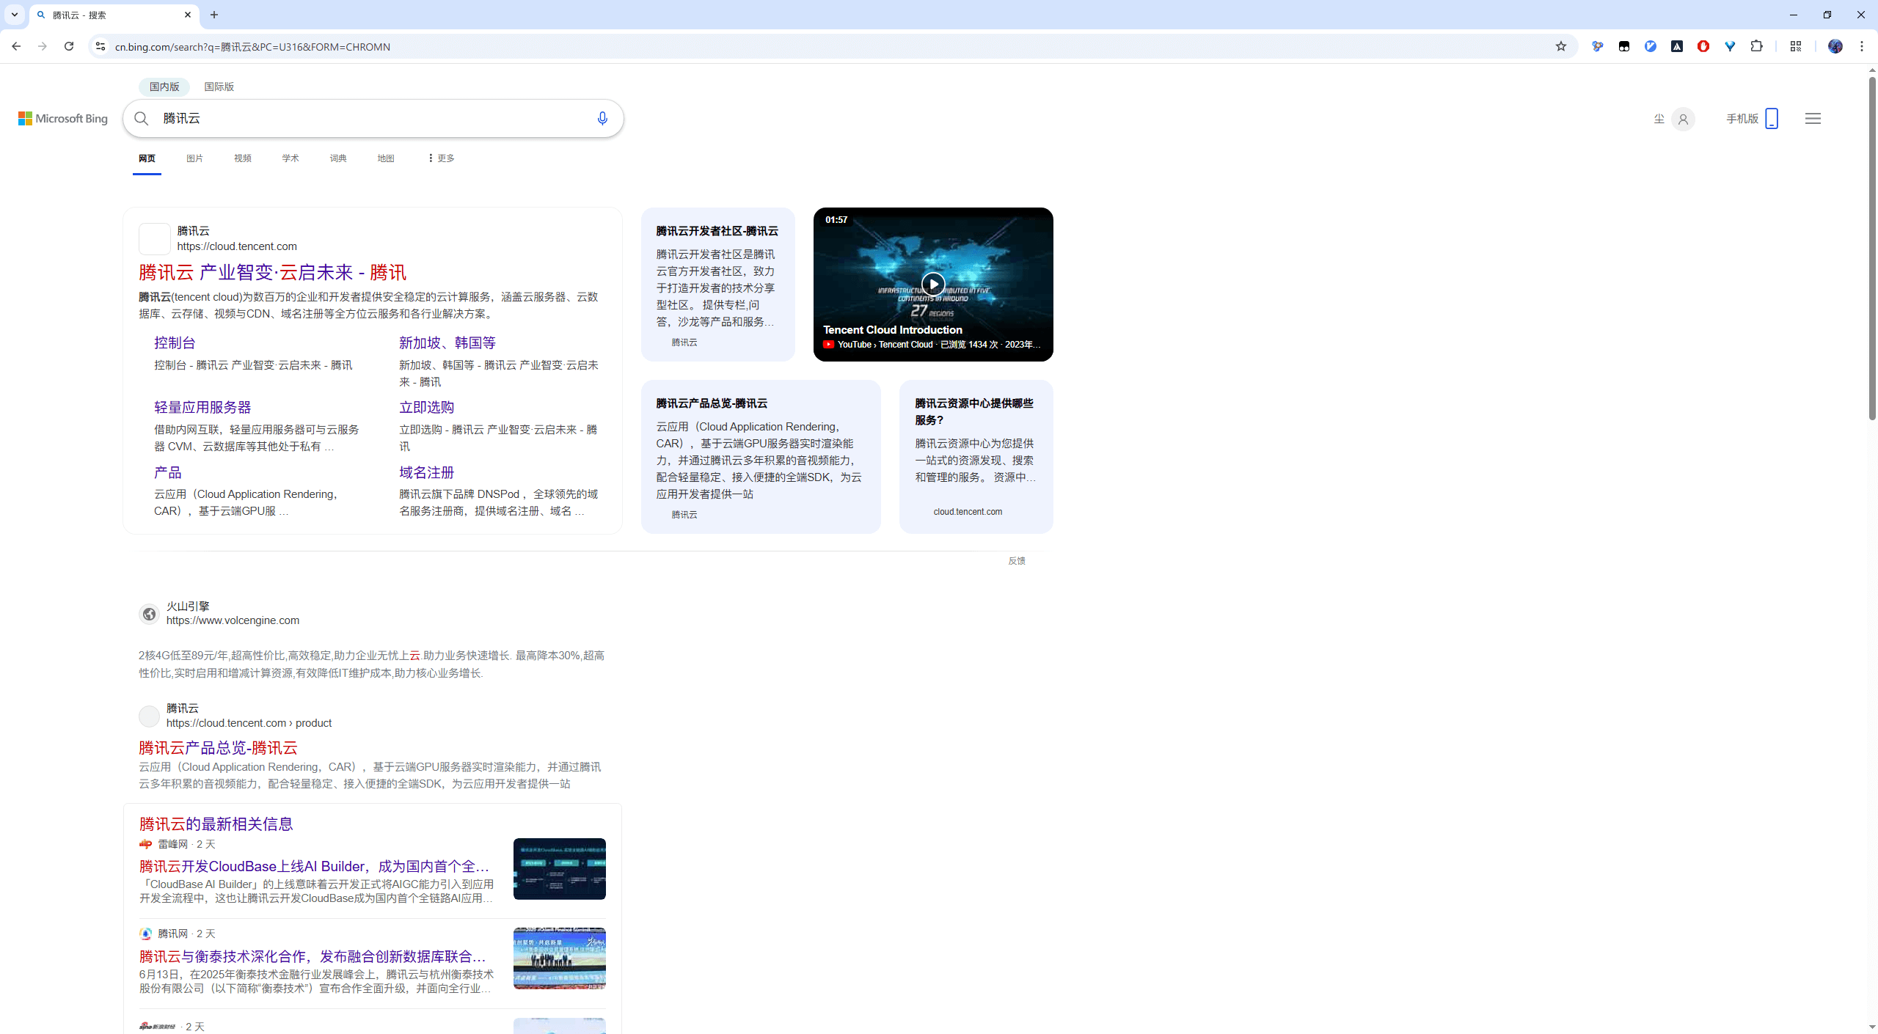
Task: Click the page vertical scrollbar thumb
Action: (1872, 247)
